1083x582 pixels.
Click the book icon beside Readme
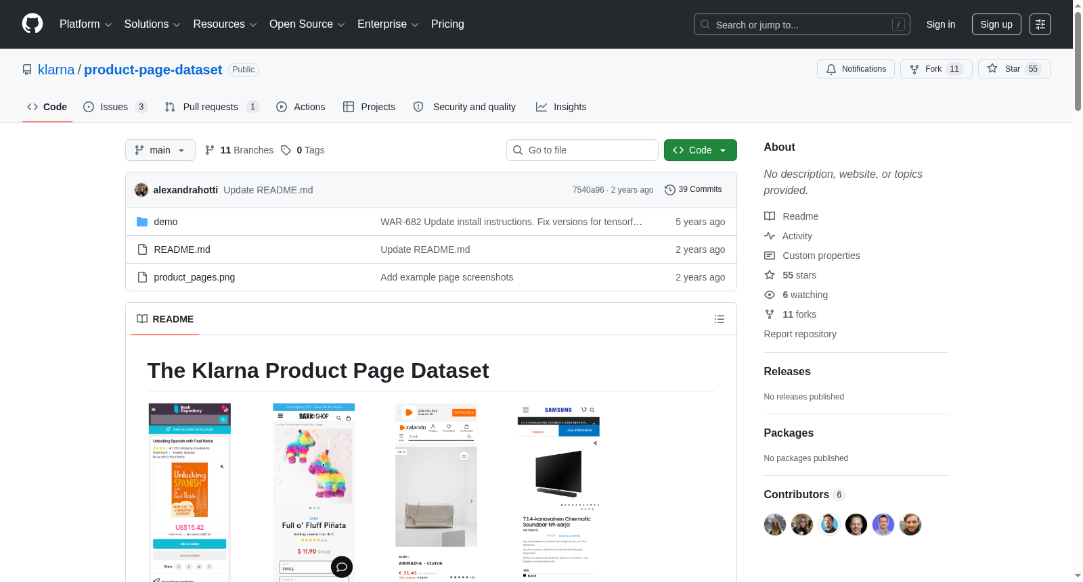click(770, 216)
